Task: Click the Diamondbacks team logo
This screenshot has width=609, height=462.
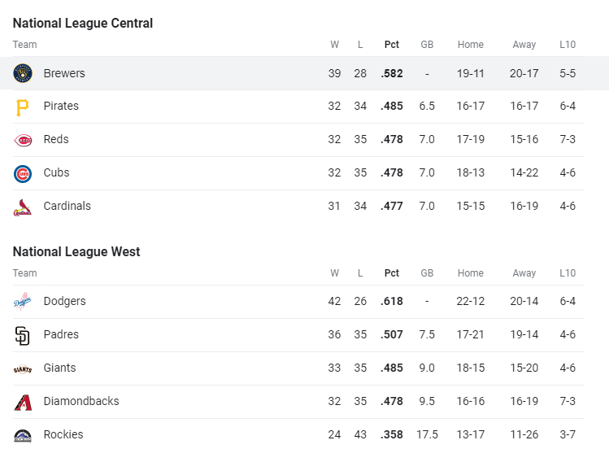Action: [23, 402]
